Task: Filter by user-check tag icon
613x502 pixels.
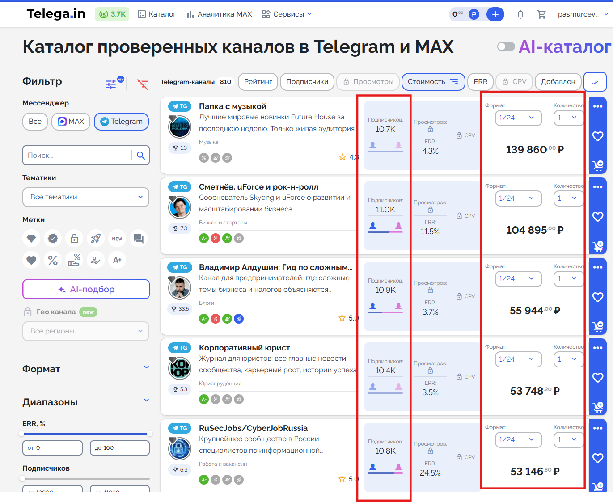Action: [x=96, y=260]
